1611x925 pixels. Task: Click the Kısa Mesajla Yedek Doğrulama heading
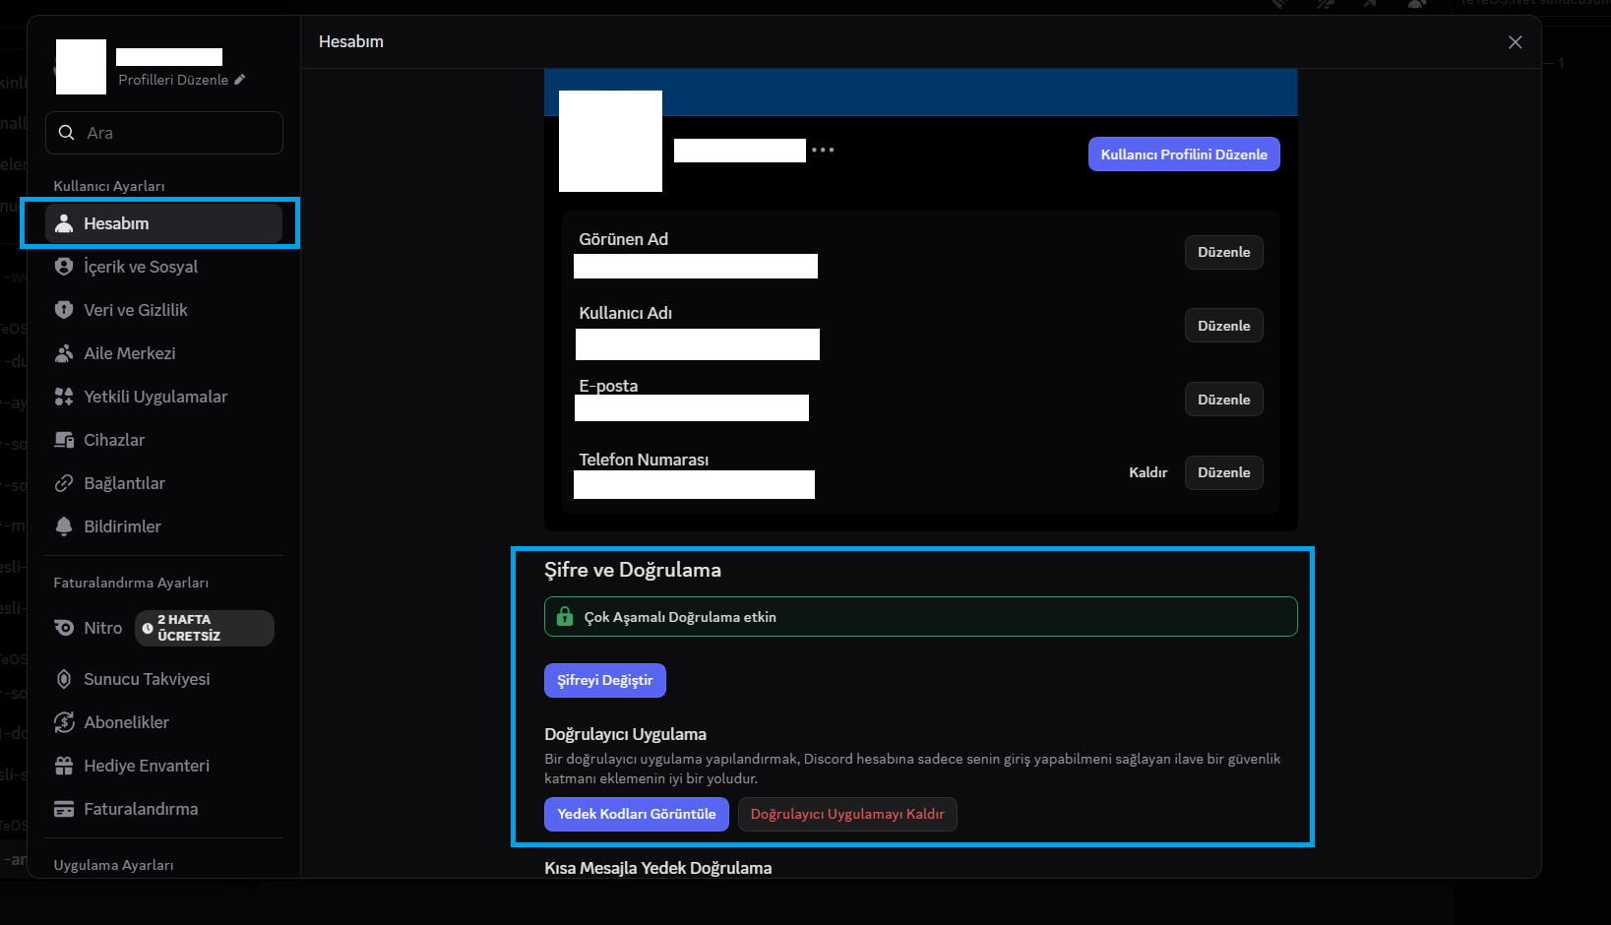[657, 868]
